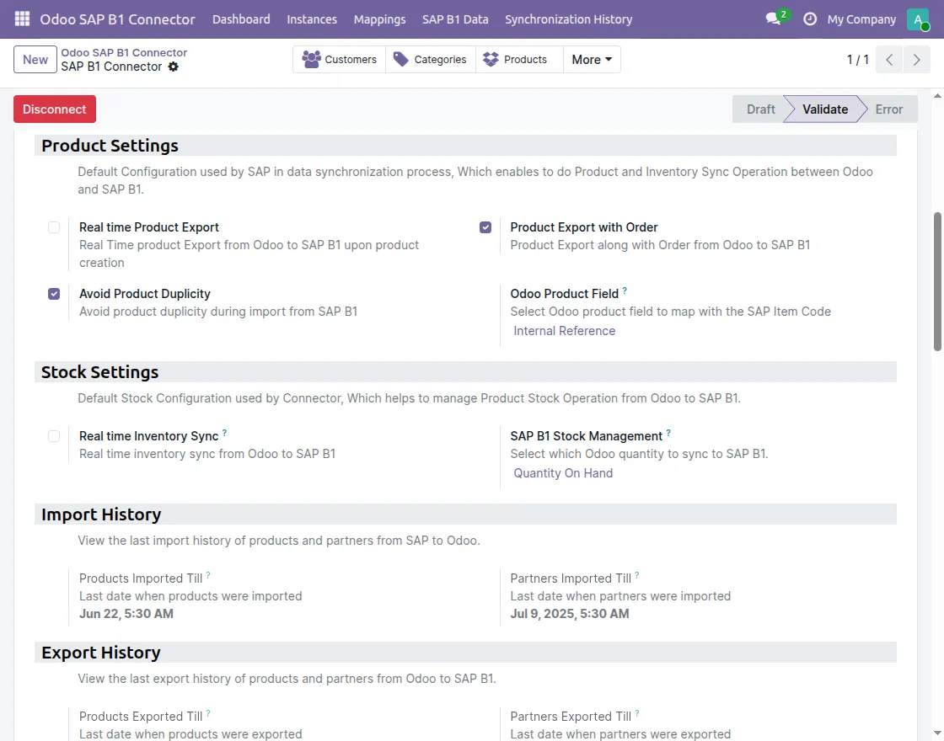Click the Import History section heading

click(x=101, y=514)
